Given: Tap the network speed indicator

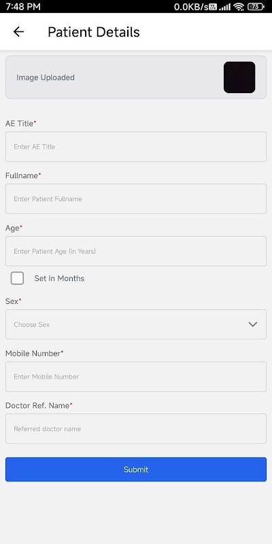Looking at the screenshot, I should click(x=191, y=7).
